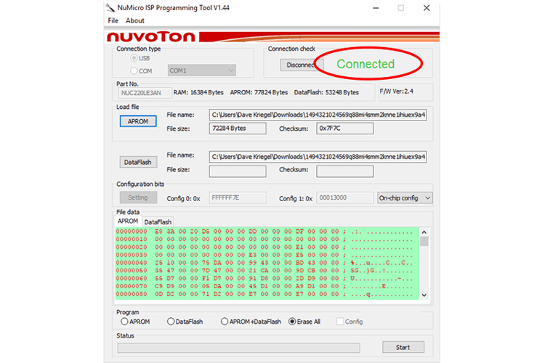This screenshot has height=363, width=545.
Task: Click the empty DataFlash file size field
Action: tap(238, 171)
